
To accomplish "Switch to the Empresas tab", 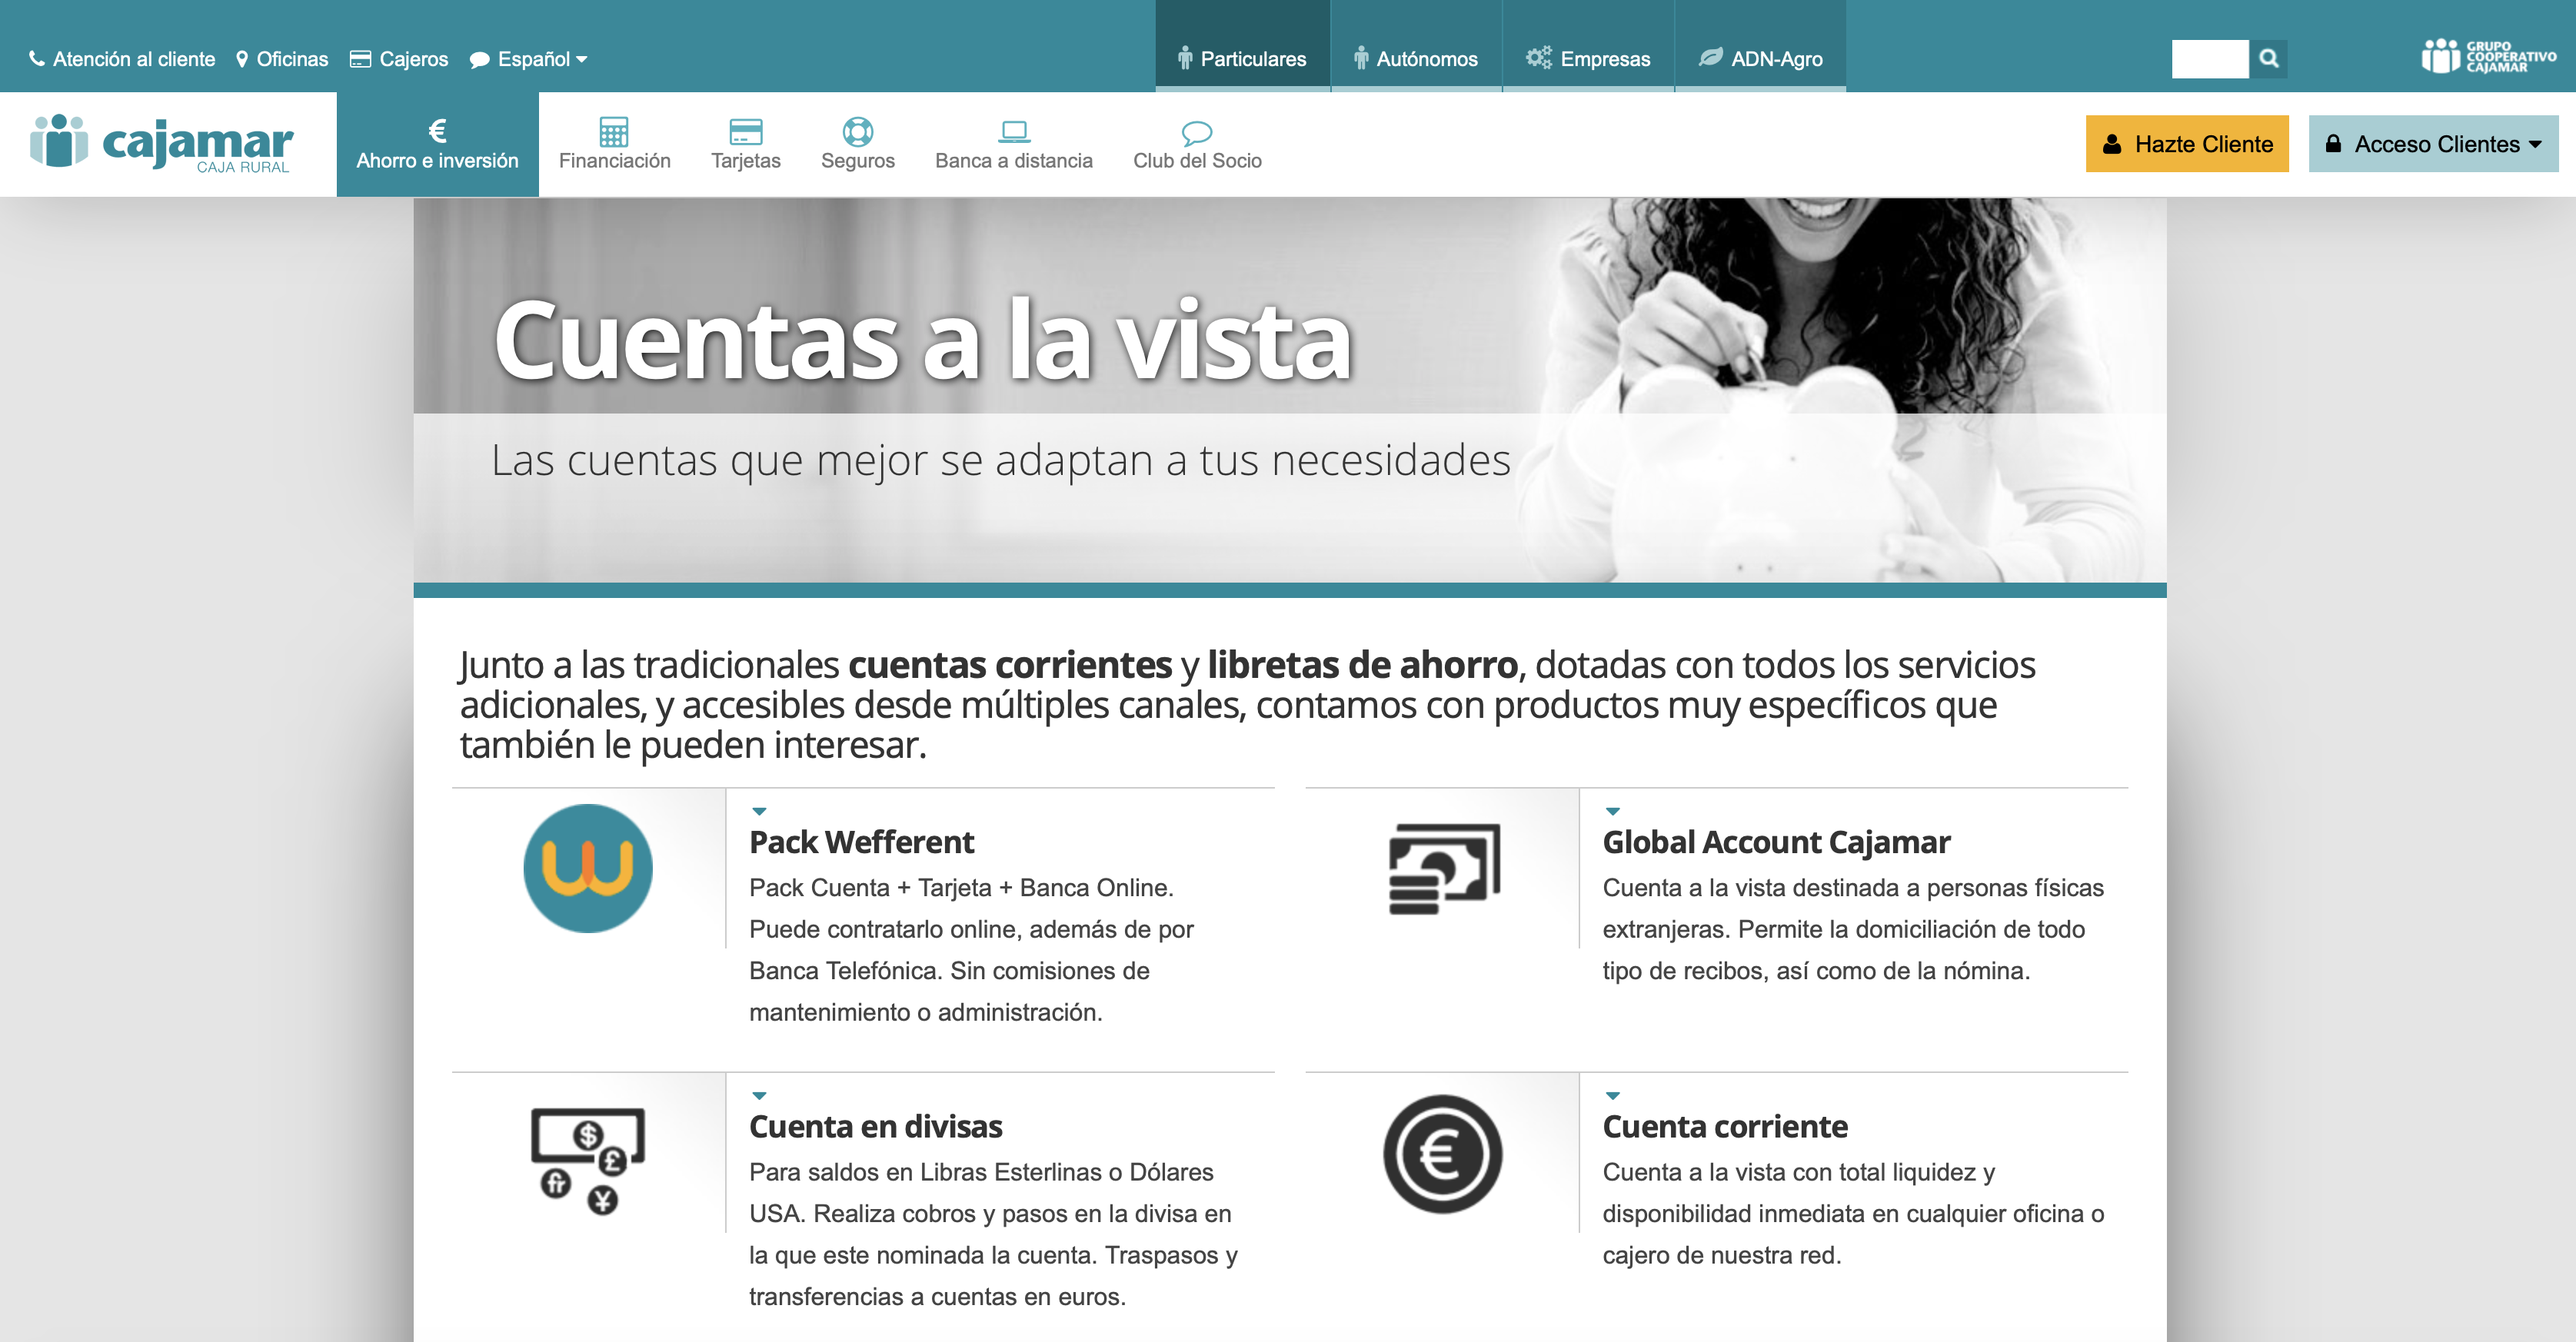I will tap(1588, 46).
